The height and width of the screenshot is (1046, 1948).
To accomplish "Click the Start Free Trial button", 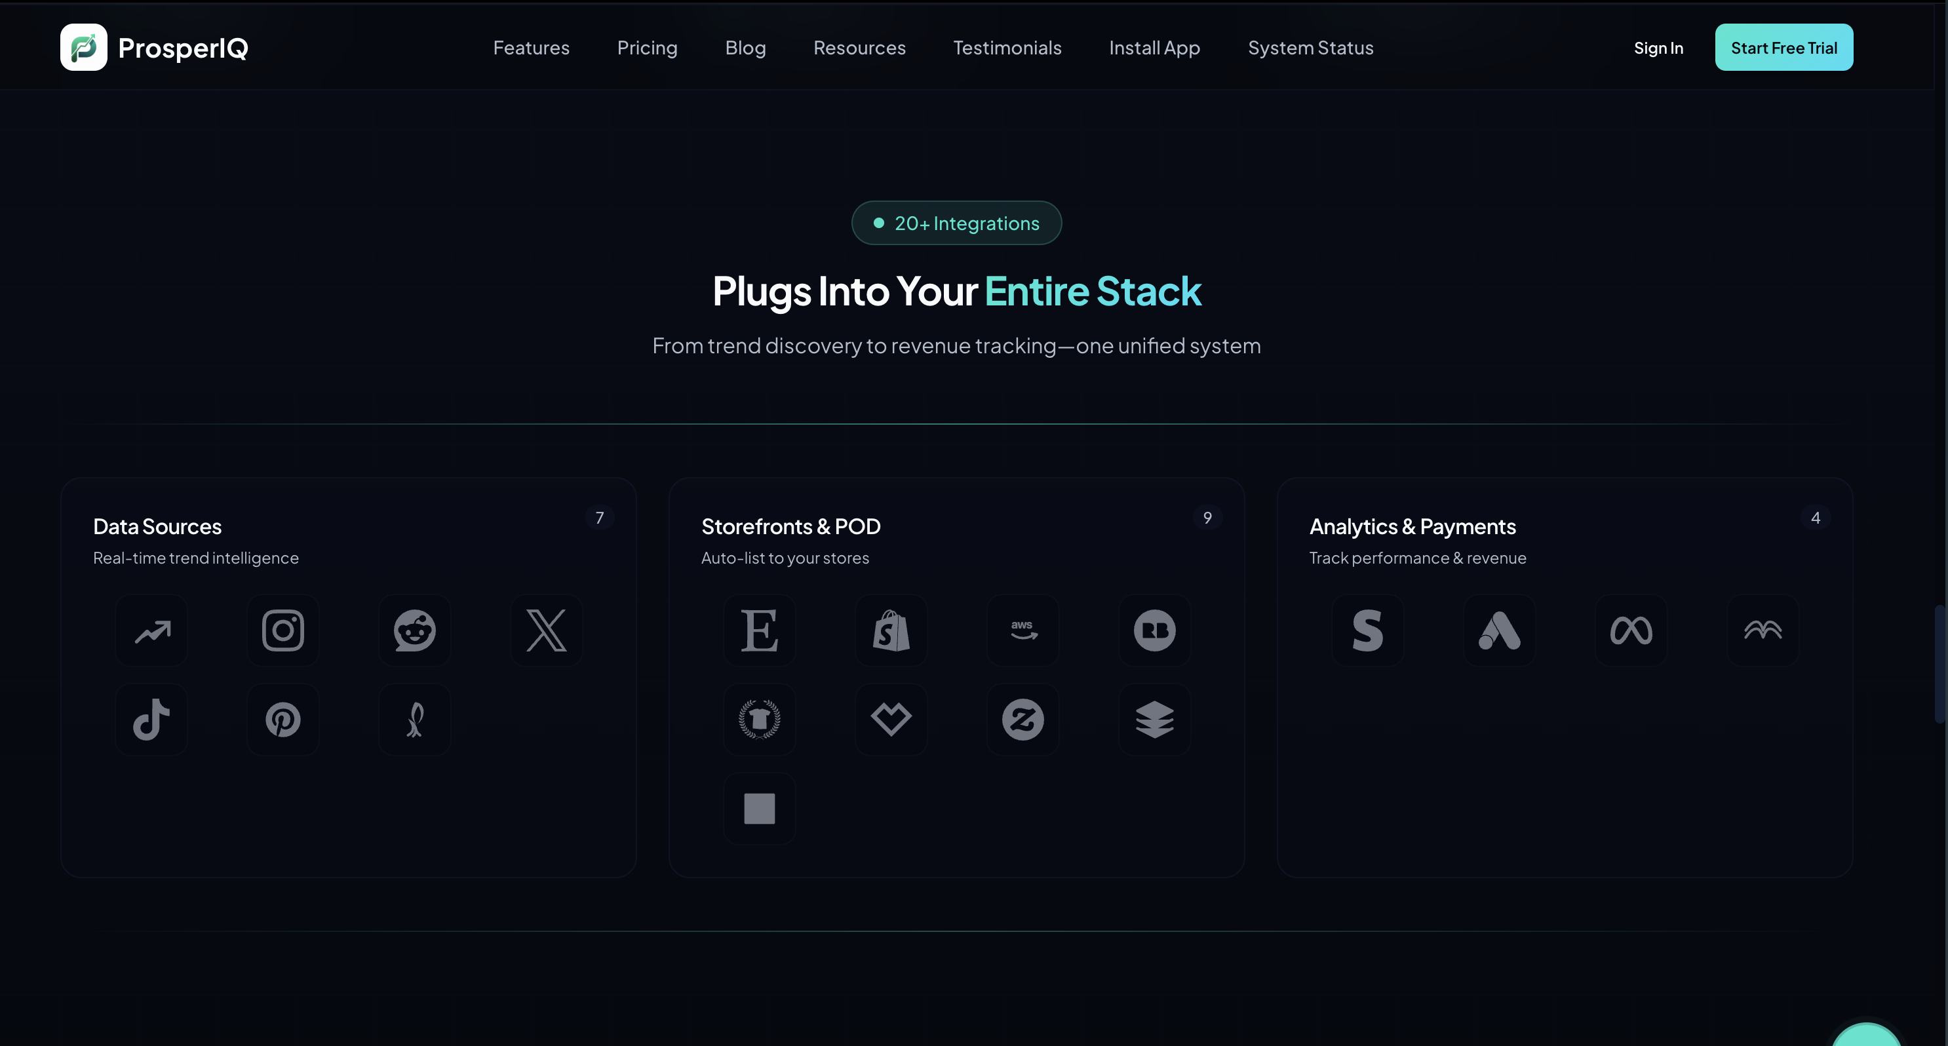I will [x=1783, y=48].
